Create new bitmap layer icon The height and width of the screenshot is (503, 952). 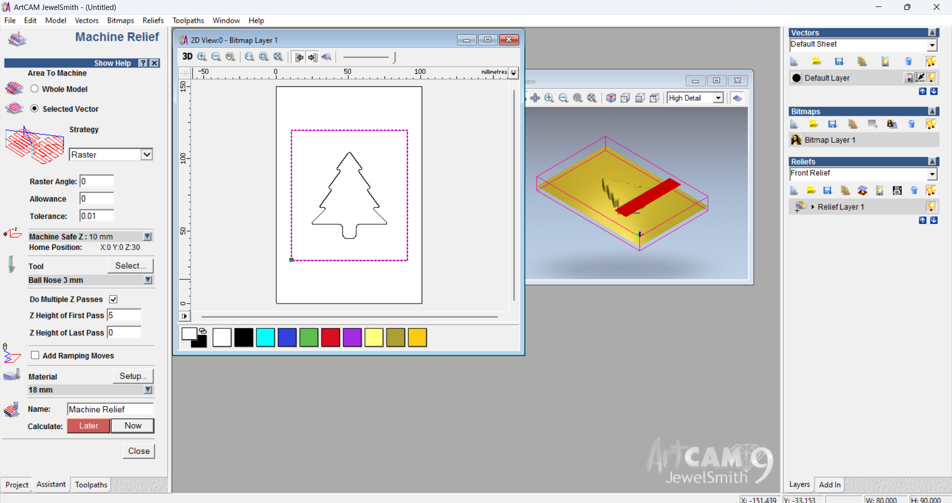[x=794, y=124]
